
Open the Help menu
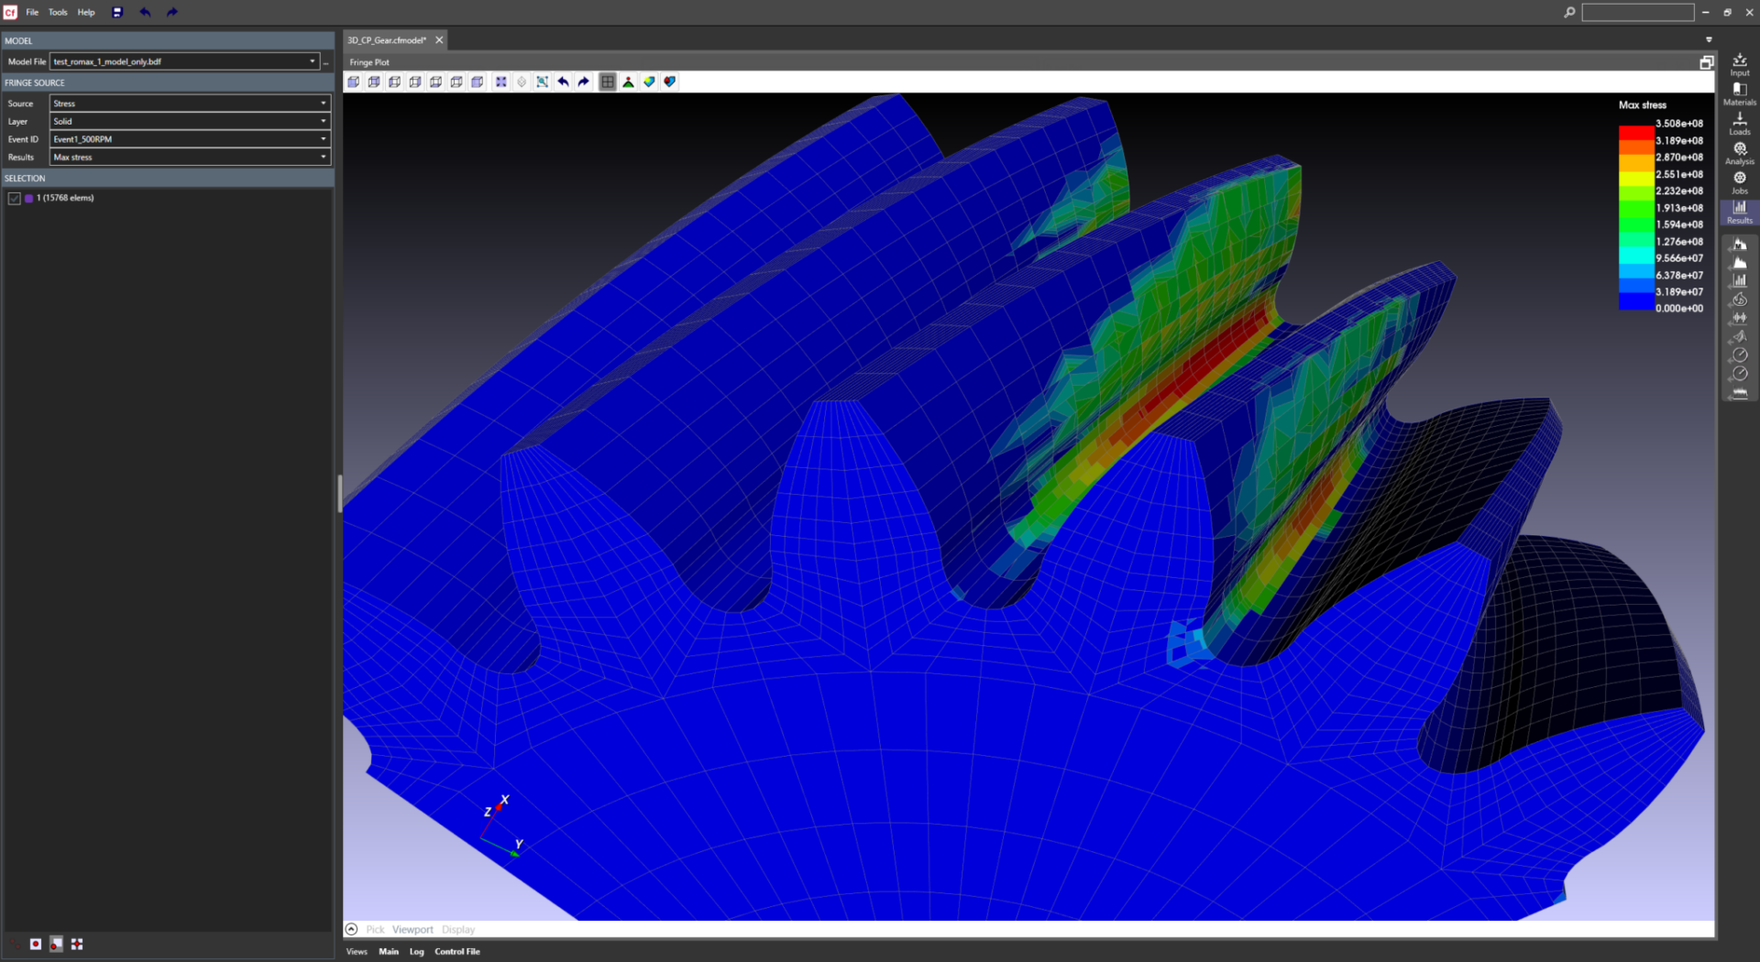(86, 12)
